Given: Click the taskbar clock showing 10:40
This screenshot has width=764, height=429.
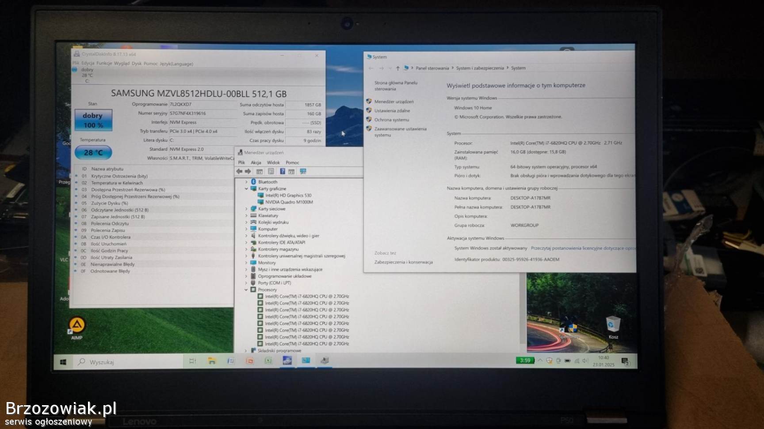Looking at the screenshot, I should pyautogui.click(x=604, y=361).
